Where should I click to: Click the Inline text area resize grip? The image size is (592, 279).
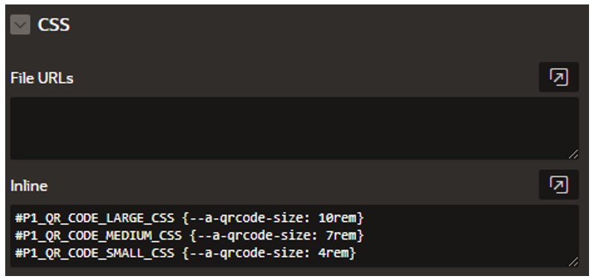click(x=573, y=261)
